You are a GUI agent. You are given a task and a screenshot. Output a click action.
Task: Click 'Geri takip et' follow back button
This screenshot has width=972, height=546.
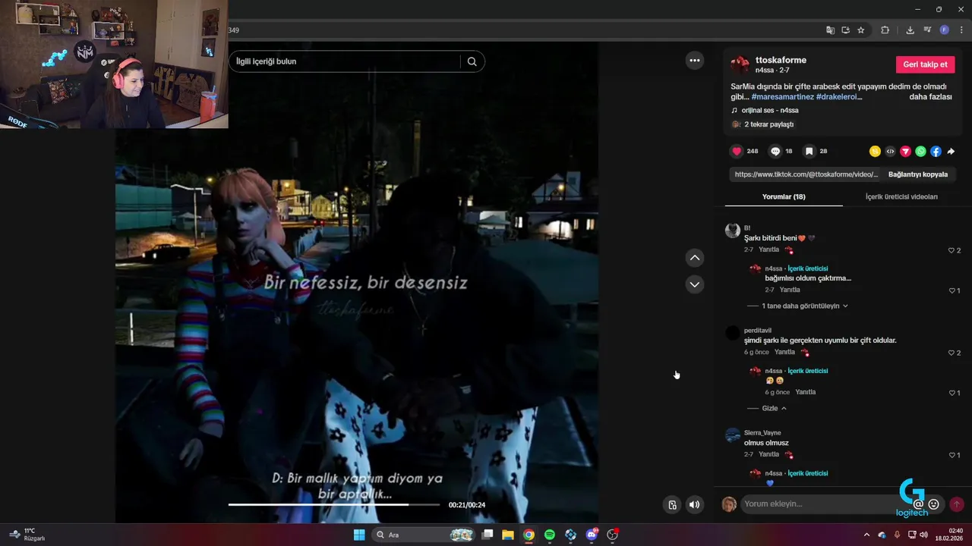click(925, 64)
